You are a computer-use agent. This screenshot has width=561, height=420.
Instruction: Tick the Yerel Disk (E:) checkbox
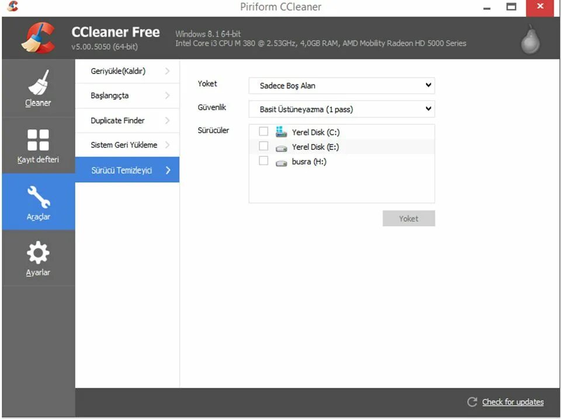[264, 146]
